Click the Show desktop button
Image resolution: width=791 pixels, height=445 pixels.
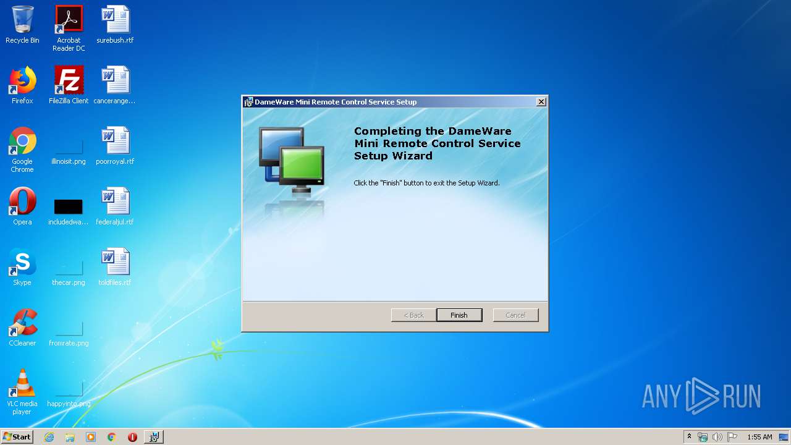pyautogui.click(x=784, y=437)
